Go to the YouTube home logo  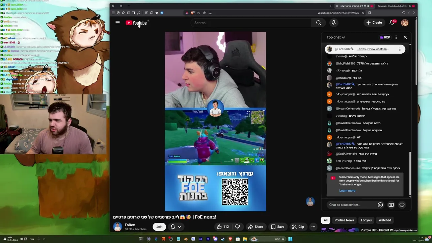click(136, 23)
